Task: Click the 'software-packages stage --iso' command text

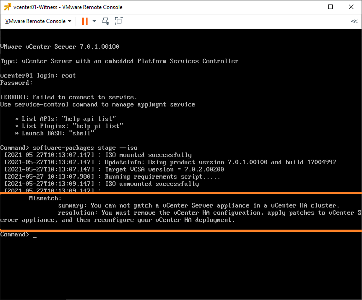Action: click(x=85, y=148)
